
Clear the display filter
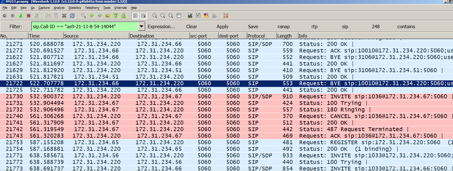pos(191,27)
